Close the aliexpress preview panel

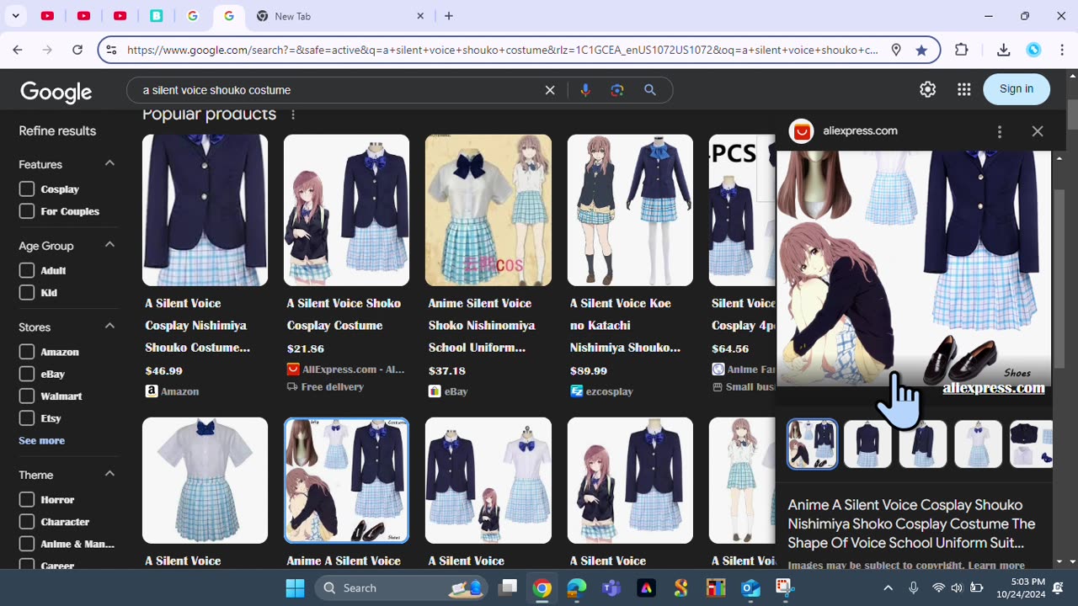pos(1038,131)
